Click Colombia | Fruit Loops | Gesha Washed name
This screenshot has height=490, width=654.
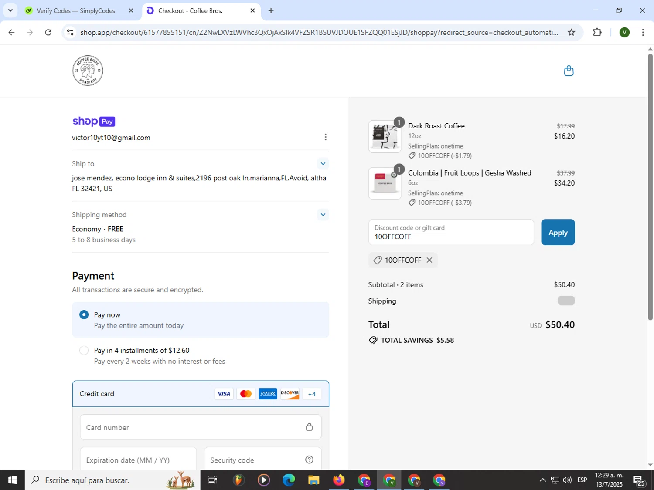point(470,173)
